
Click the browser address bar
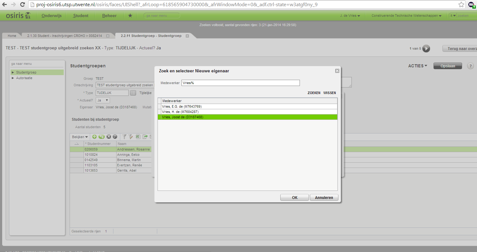(242, 5)
